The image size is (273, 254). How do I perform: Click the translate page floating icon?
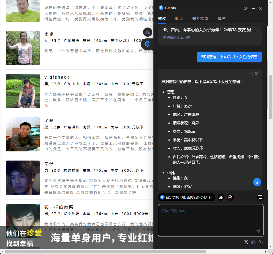click(x=148, y=32)
